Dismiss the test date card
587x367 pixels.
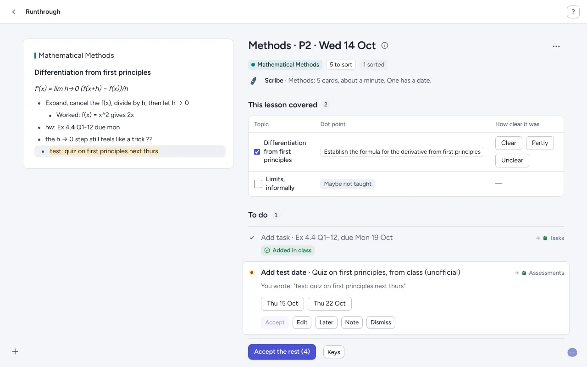(x=381, y=323)
